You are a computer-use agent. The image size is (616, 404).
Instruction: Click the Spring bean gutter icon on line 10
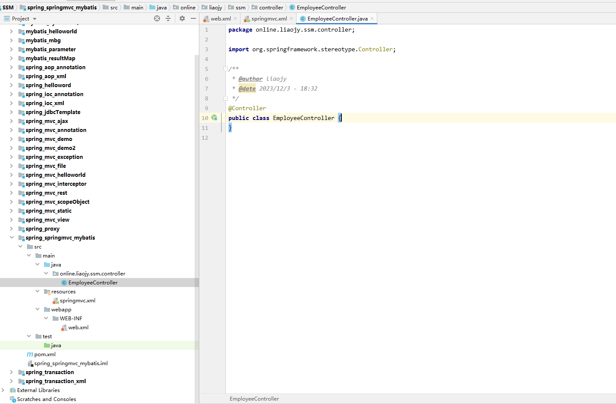pos(214,118)
